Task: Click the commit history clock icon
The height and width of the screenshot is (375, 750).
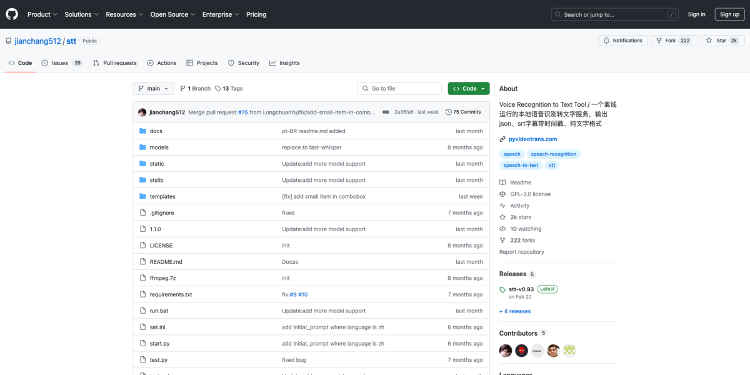Action: click(448, 112)
